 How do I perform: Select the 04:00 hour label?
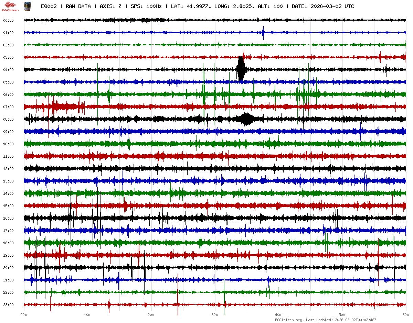[x=8, y=70]
